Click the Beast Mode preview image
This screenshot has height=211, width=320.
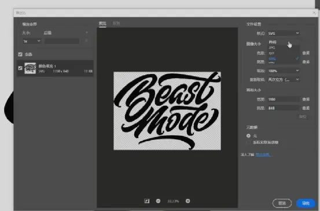167,110
